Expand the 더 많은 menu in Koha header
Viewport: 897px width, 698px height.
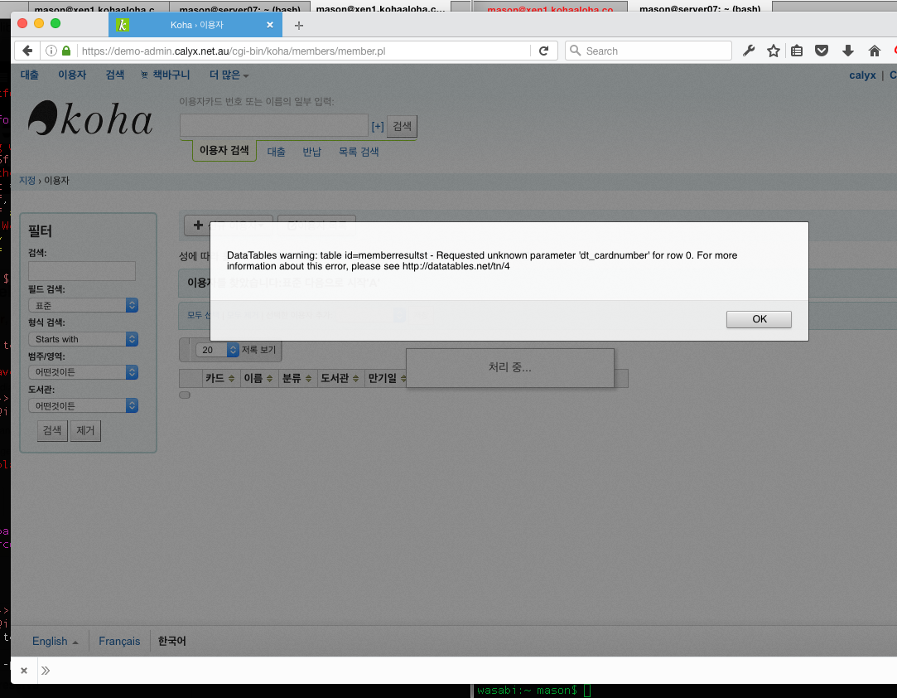click(x=229, y=75)
